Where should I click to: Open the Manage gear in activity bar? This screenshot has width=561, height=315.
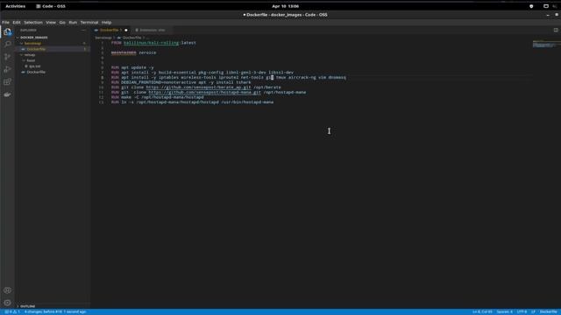click(x=7, y=303)
